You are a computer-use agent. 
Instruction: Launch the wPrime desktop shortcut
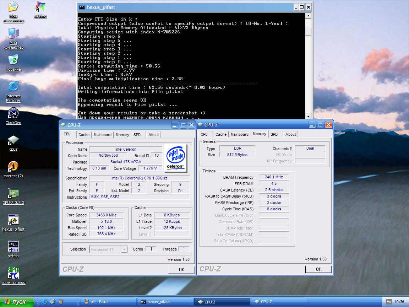tap(40, 10)
